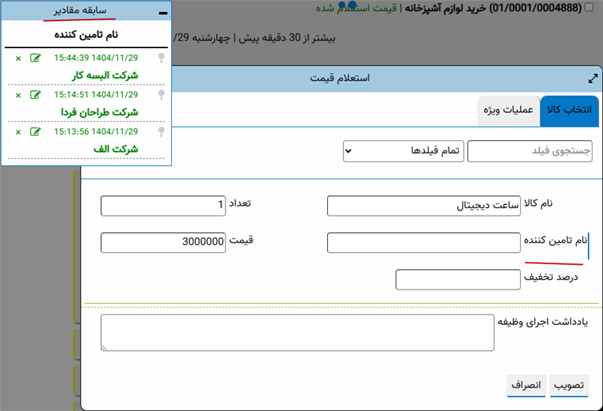The width and height of the screenshot is (603, 411).
Task: Click the pin icon beside 15:14:51 entry
Action: coord(160,95)
